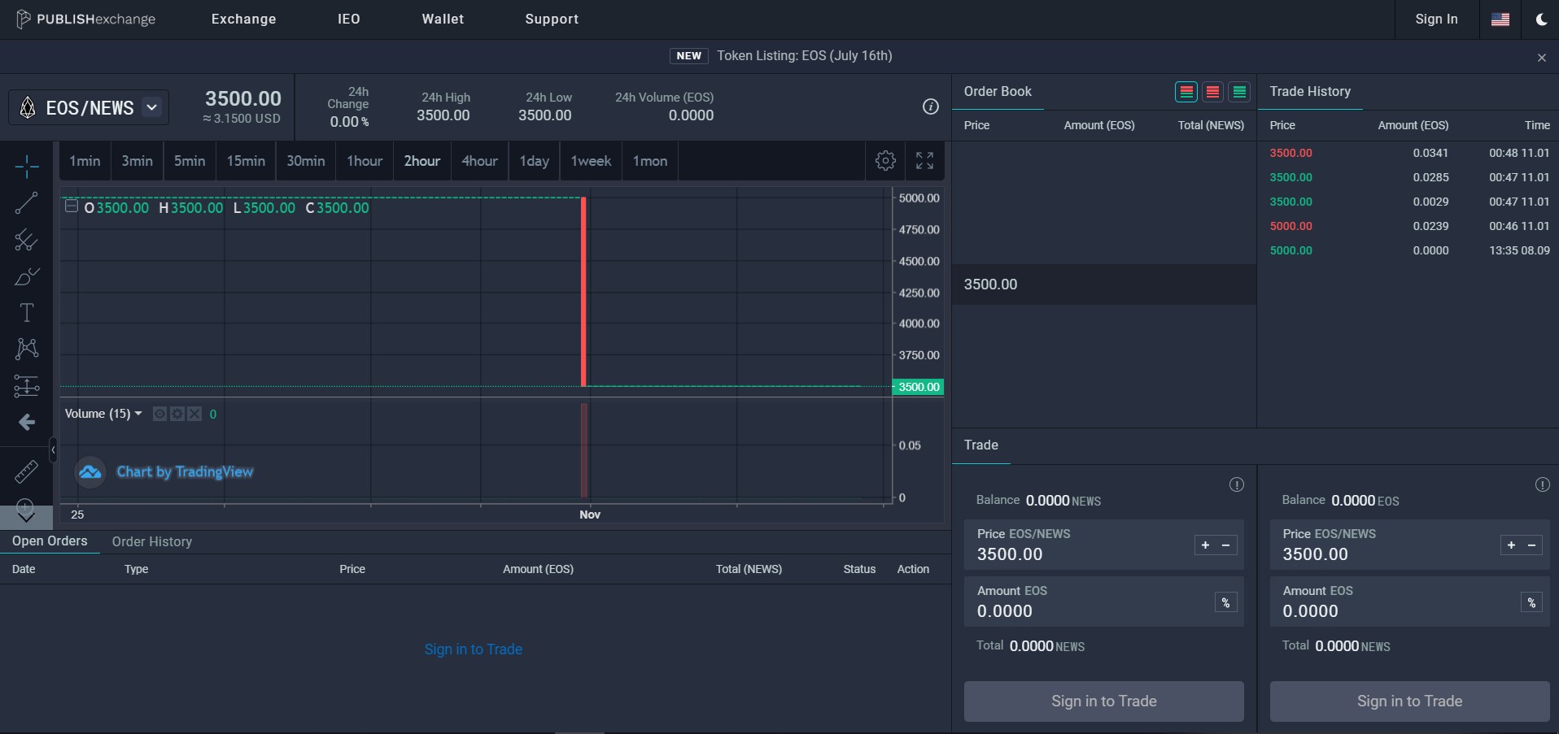The image size is (1559, 734).
Task: Open the IEO menu
Action: click(x=349, y=19)
